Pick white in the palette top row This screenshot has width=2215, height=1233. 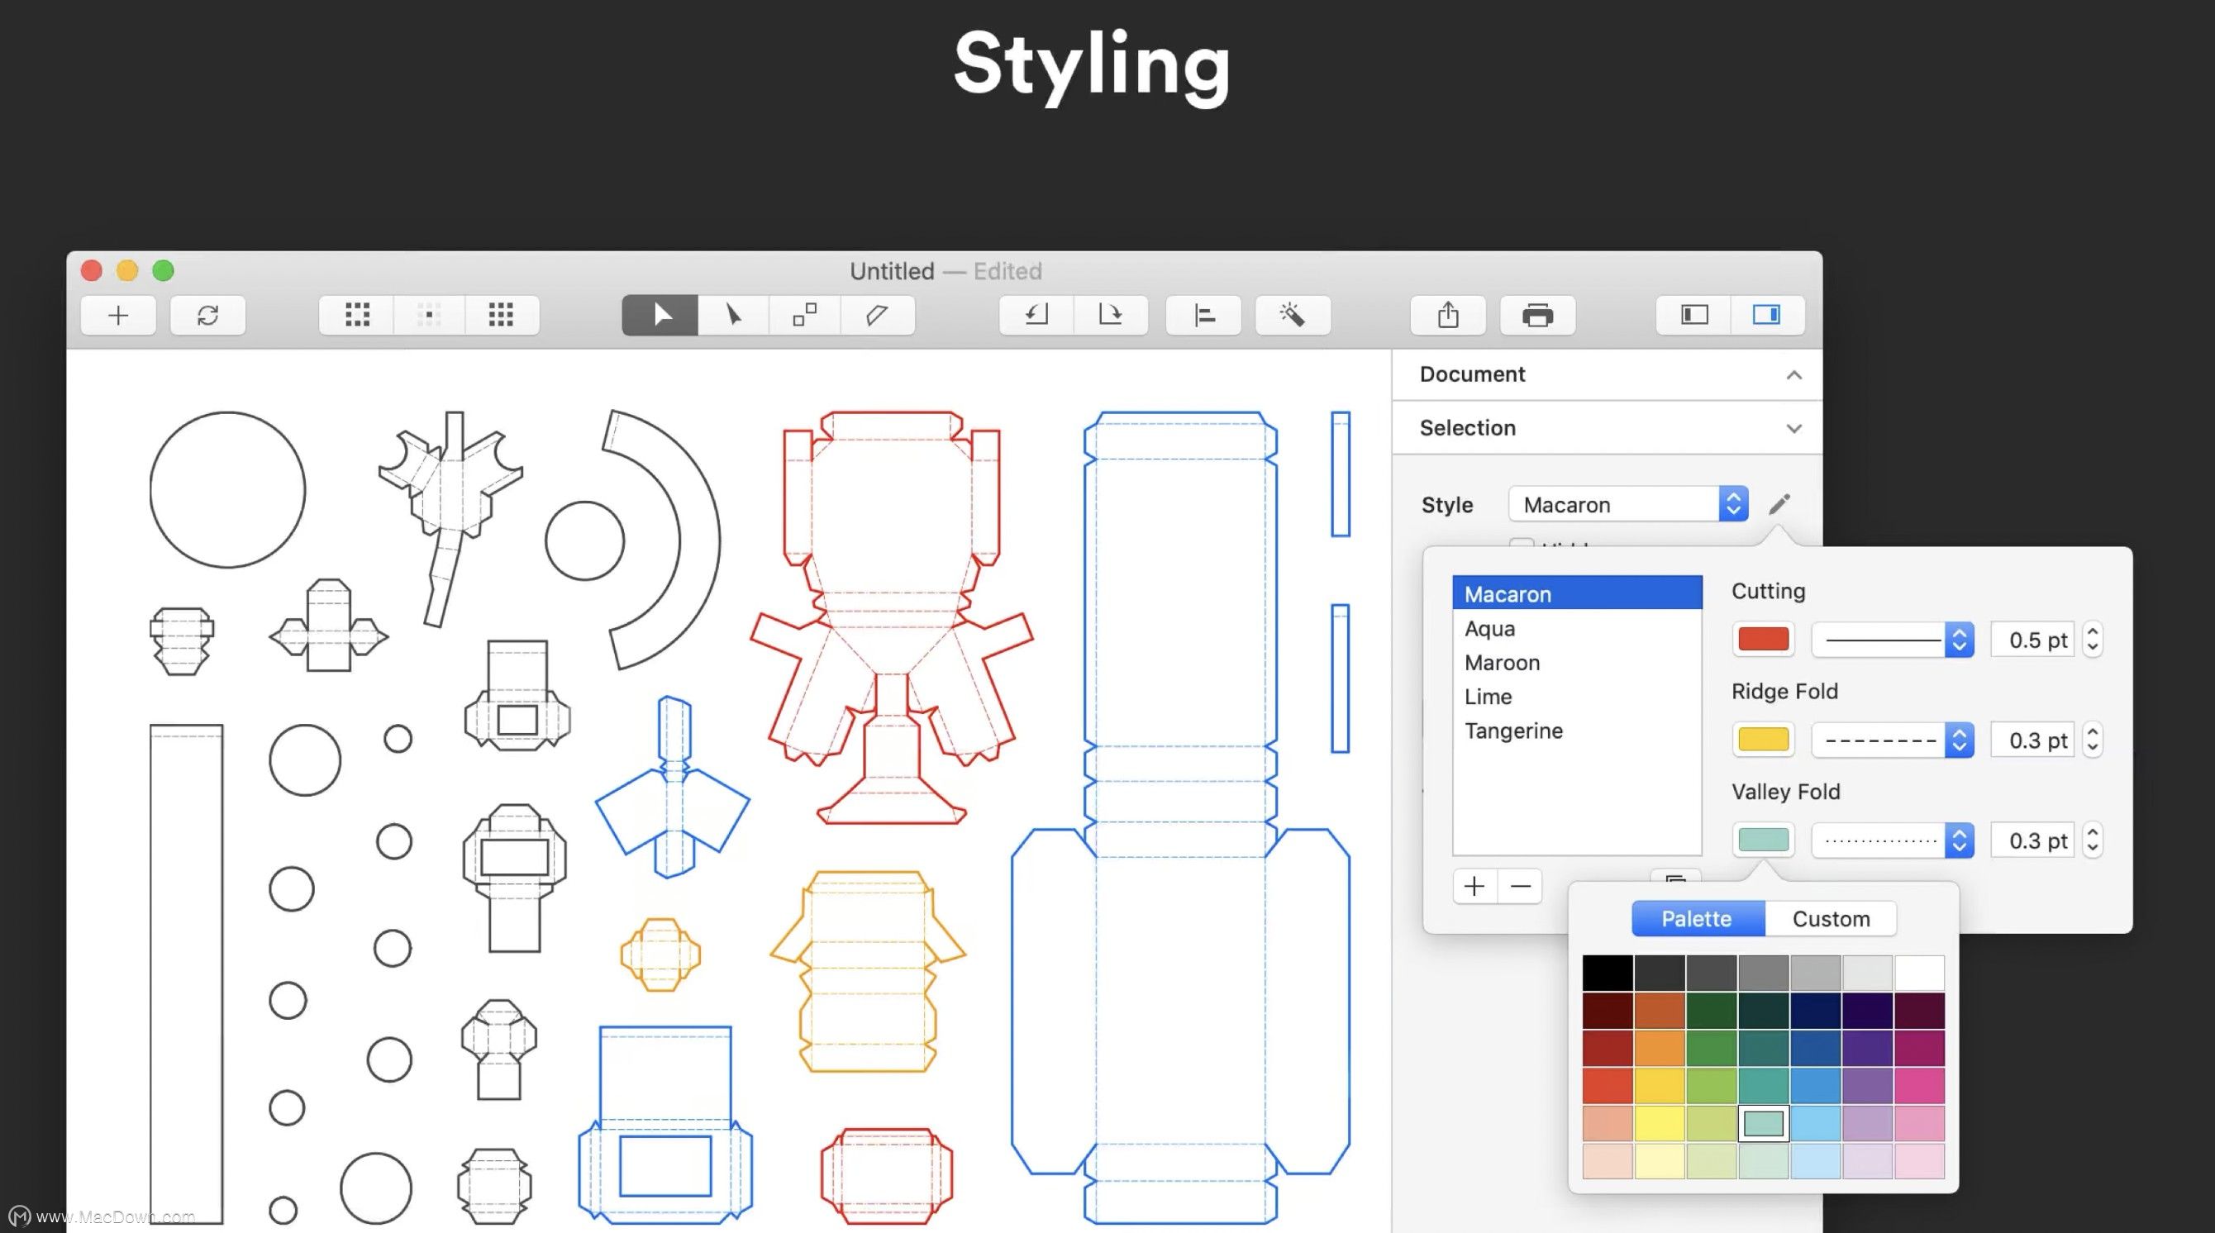point(1919,974)
